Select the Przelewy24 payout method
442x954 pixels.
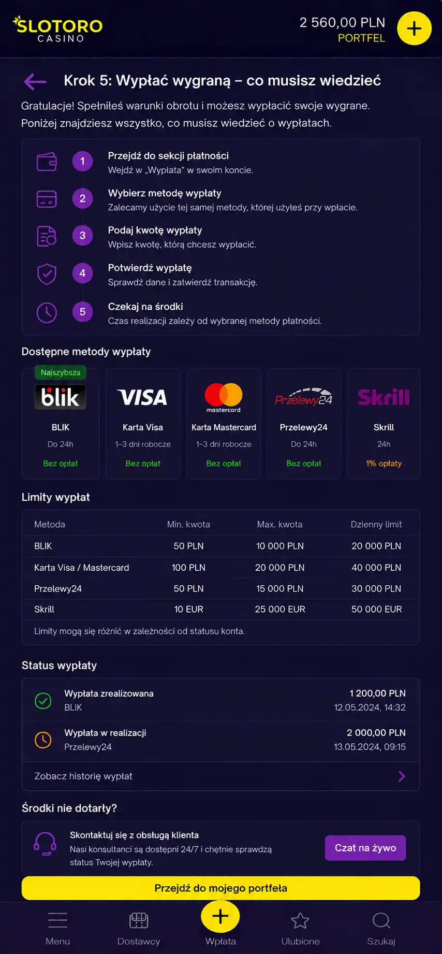[304, 423]
